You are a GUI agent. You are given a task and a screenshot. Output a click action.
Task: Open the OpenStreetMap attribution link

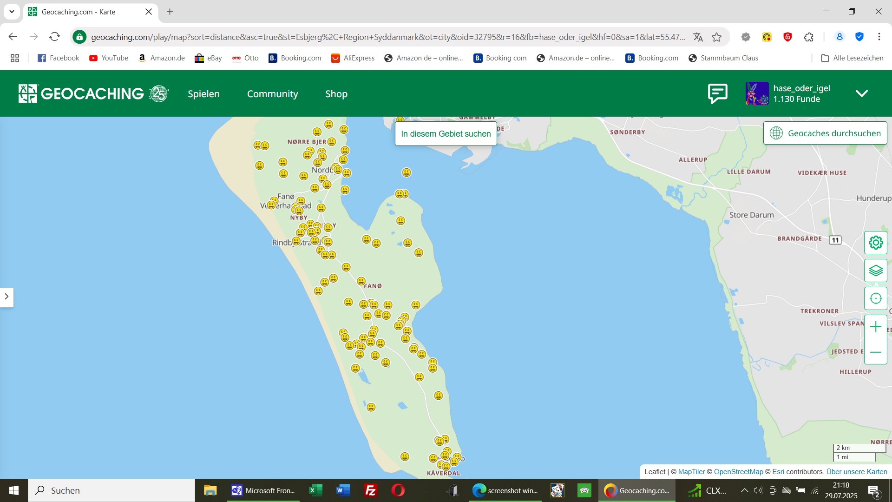pos(738,472)
